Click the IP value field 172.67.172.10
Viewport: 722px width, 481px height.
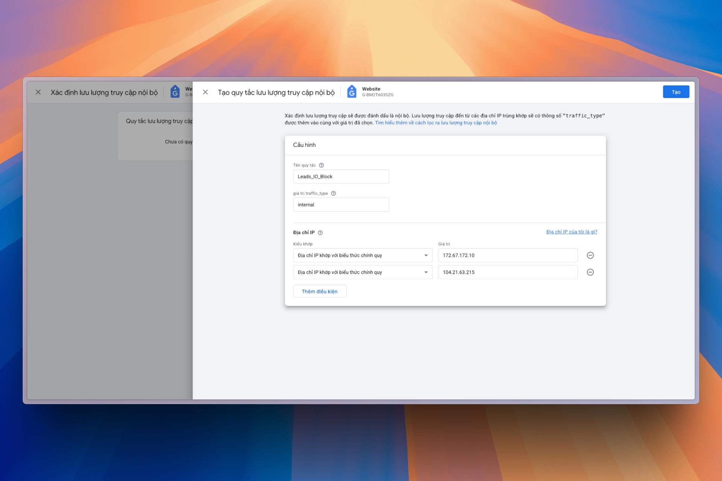tap(508, 256)
